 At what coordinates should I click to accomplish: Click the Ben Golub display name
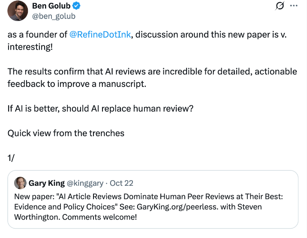click(x=51, y=6)
